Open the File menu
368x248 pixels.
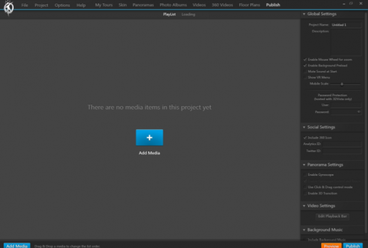(25, 5)
